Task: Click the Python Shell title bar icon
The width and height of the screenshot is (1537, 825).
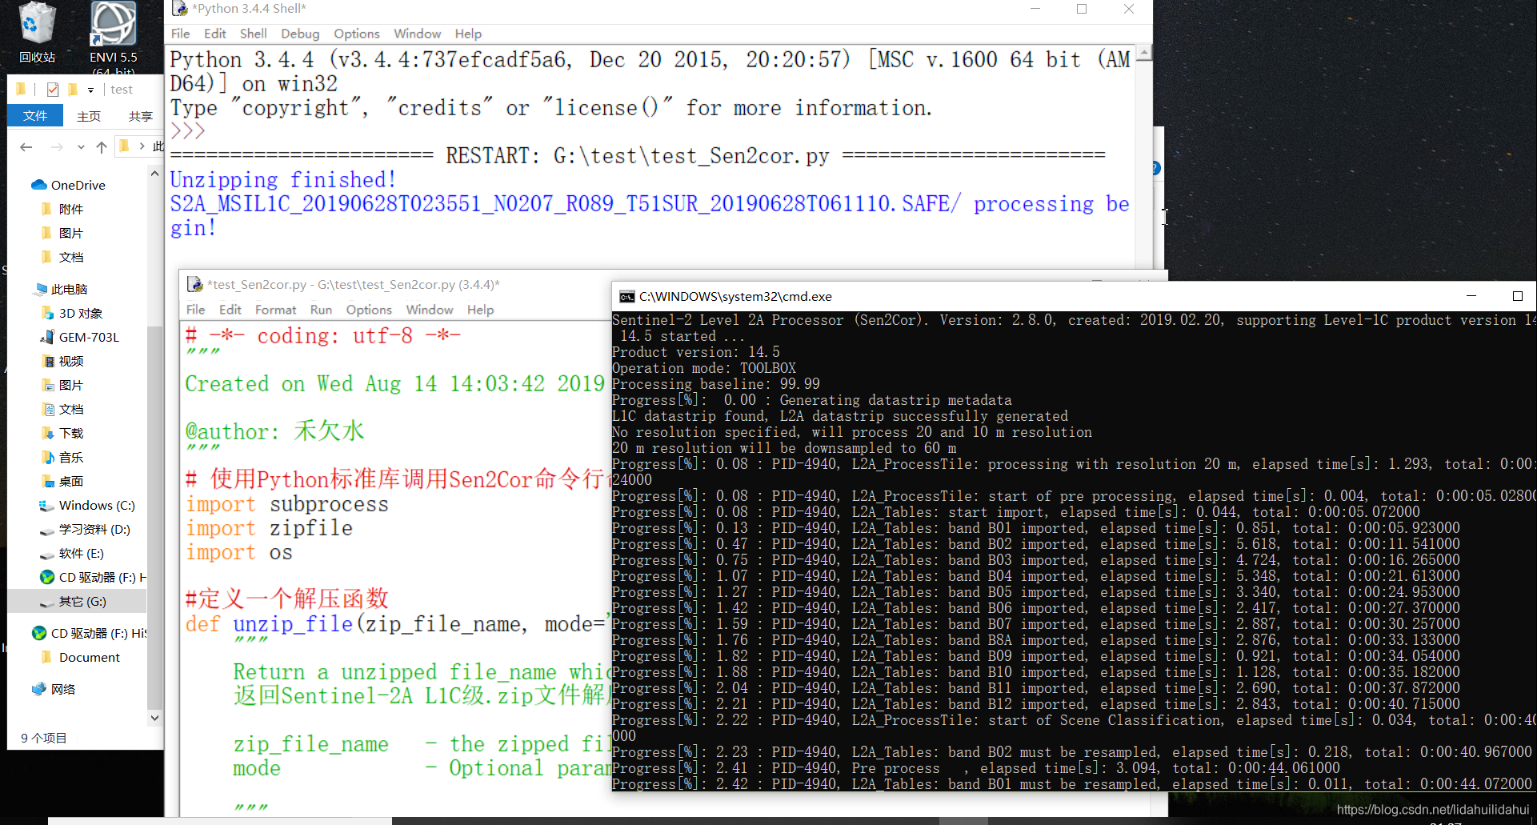Action: [x=180, y=9]
